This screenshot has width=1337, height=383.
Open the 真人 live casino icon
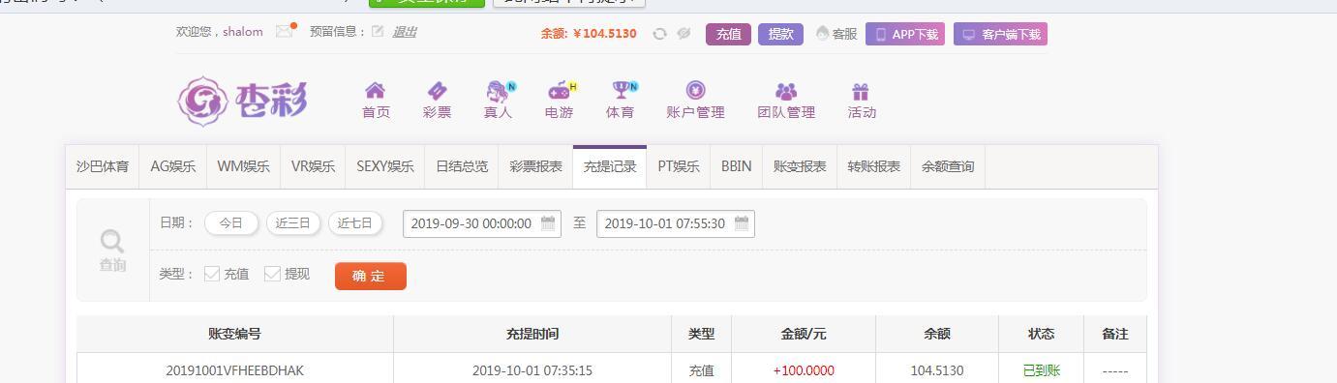coord(499,91)
